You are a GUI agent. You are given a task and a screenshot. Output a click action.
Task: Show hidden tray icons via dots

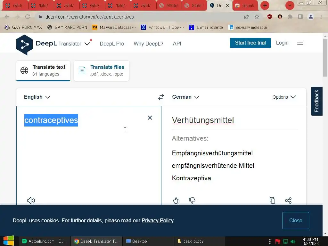pos(270,242)
